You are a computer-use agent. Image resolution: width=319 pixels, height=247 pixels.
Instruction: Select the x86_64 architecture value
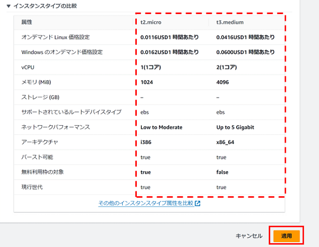point(225,142)
